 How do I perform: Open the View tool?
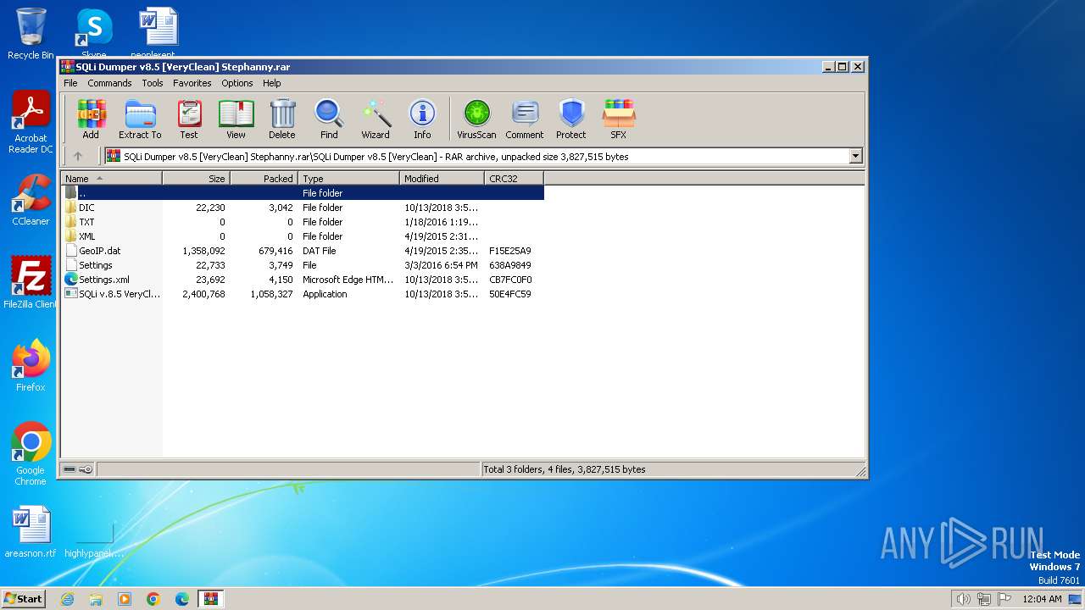(x=236, y=119)
